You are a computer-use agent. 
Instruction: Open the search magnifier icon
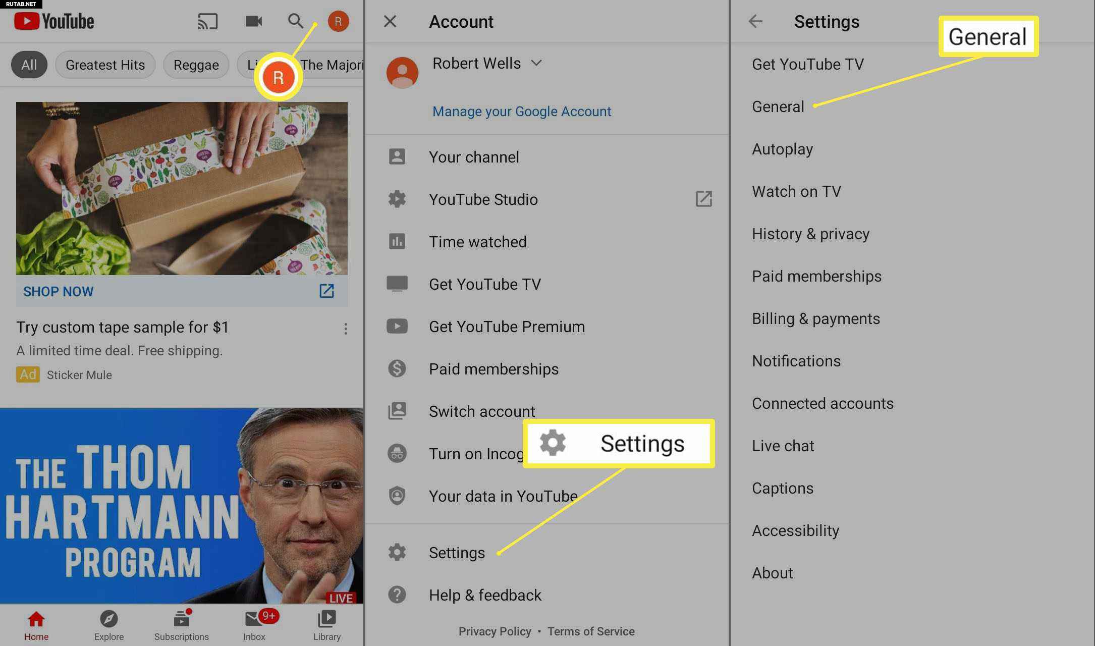(295, 21)
